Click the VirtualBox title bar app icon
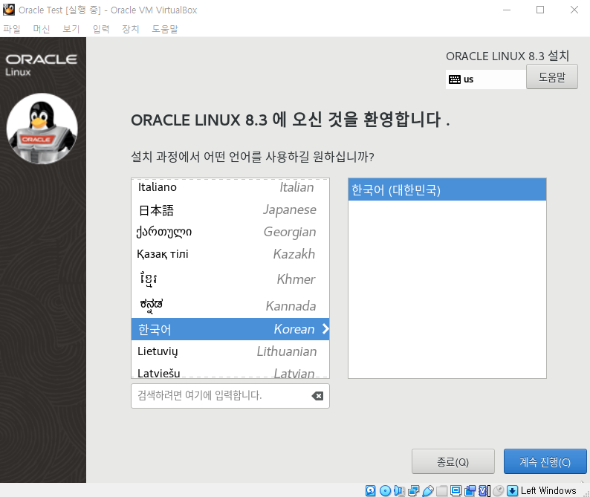Image resolution: width=590 pixels, height=497 pixels. [9, 10]
